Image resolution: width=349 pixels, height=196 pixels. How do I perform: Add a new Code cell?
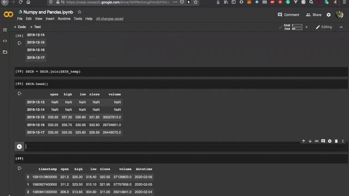click(20, 27)
